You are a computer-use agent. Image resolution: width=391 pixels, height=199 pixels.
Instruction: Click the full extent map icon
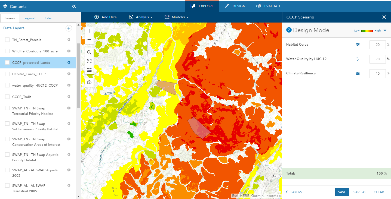tap(89, 61)
